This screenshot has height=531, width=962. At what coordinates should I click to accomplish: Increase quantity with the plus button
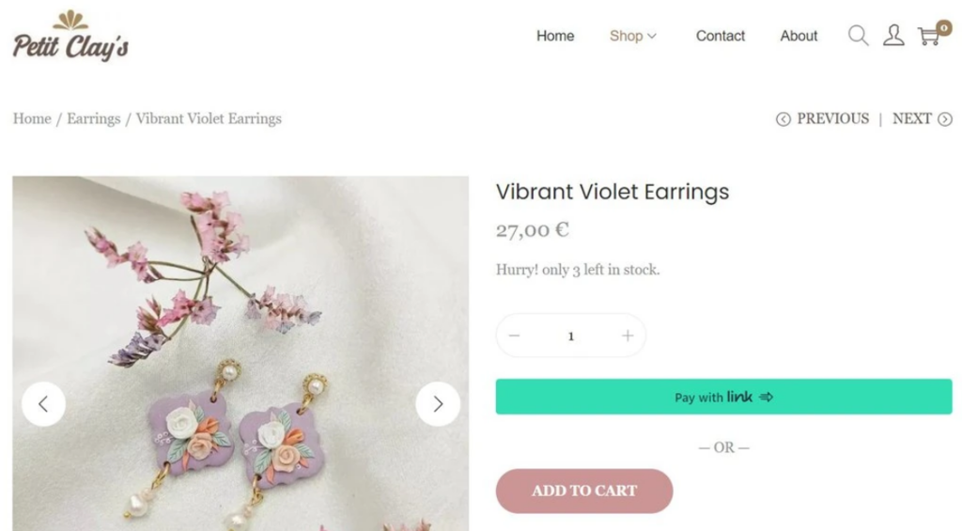point(627,336)
